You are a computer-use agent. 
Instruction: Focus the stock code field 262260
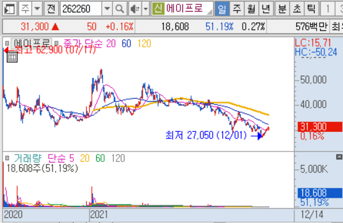pyautogui.click(x=81, y=9)
